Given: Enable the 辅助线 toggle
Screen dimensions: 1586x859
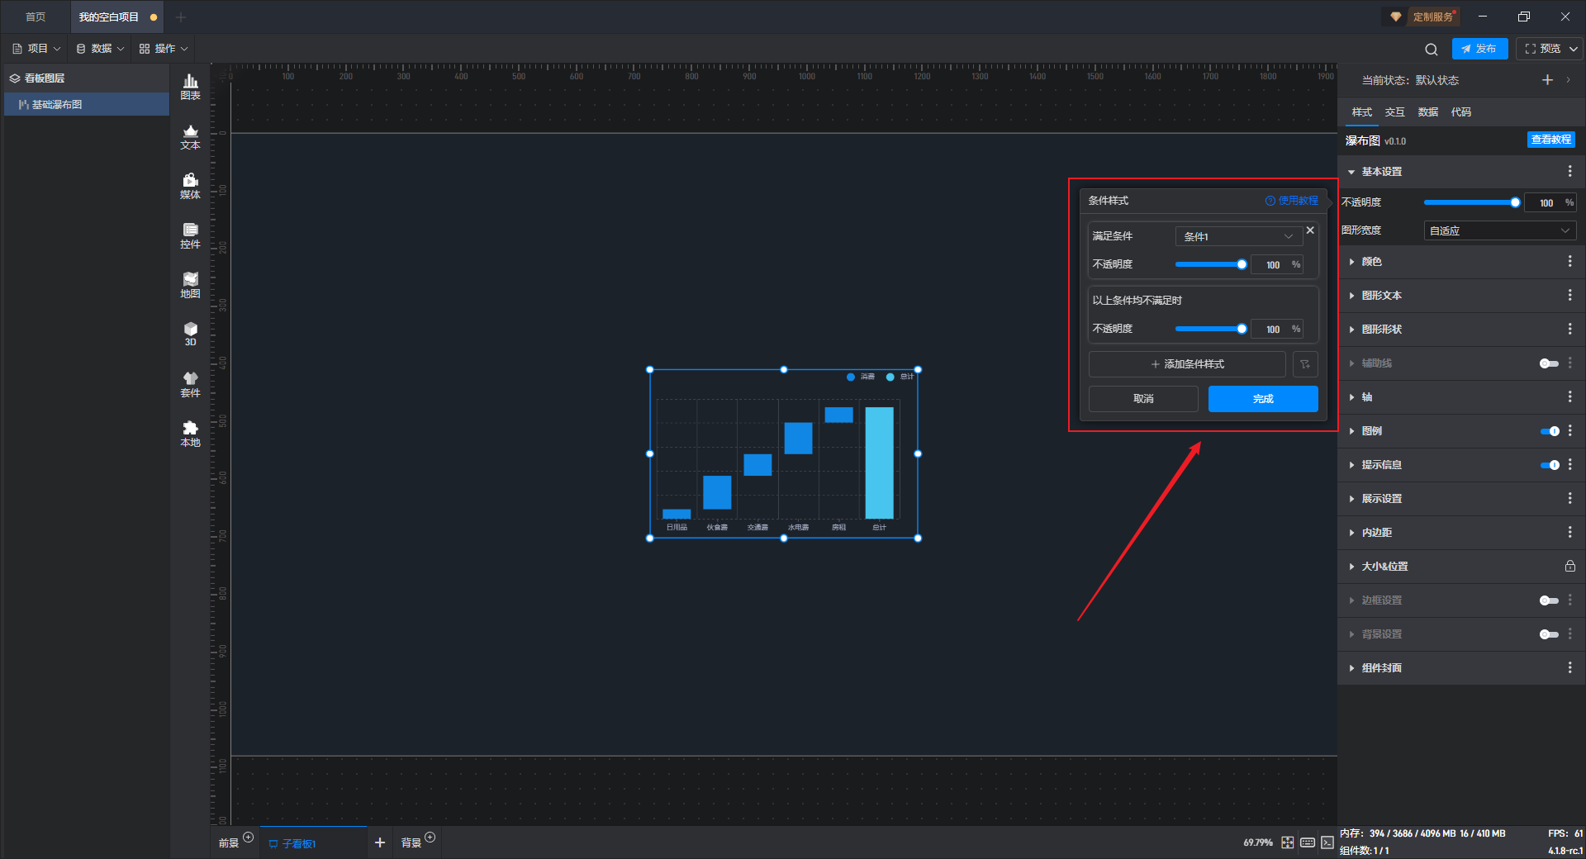Looking at the screenshot, I should point(1549,363).
